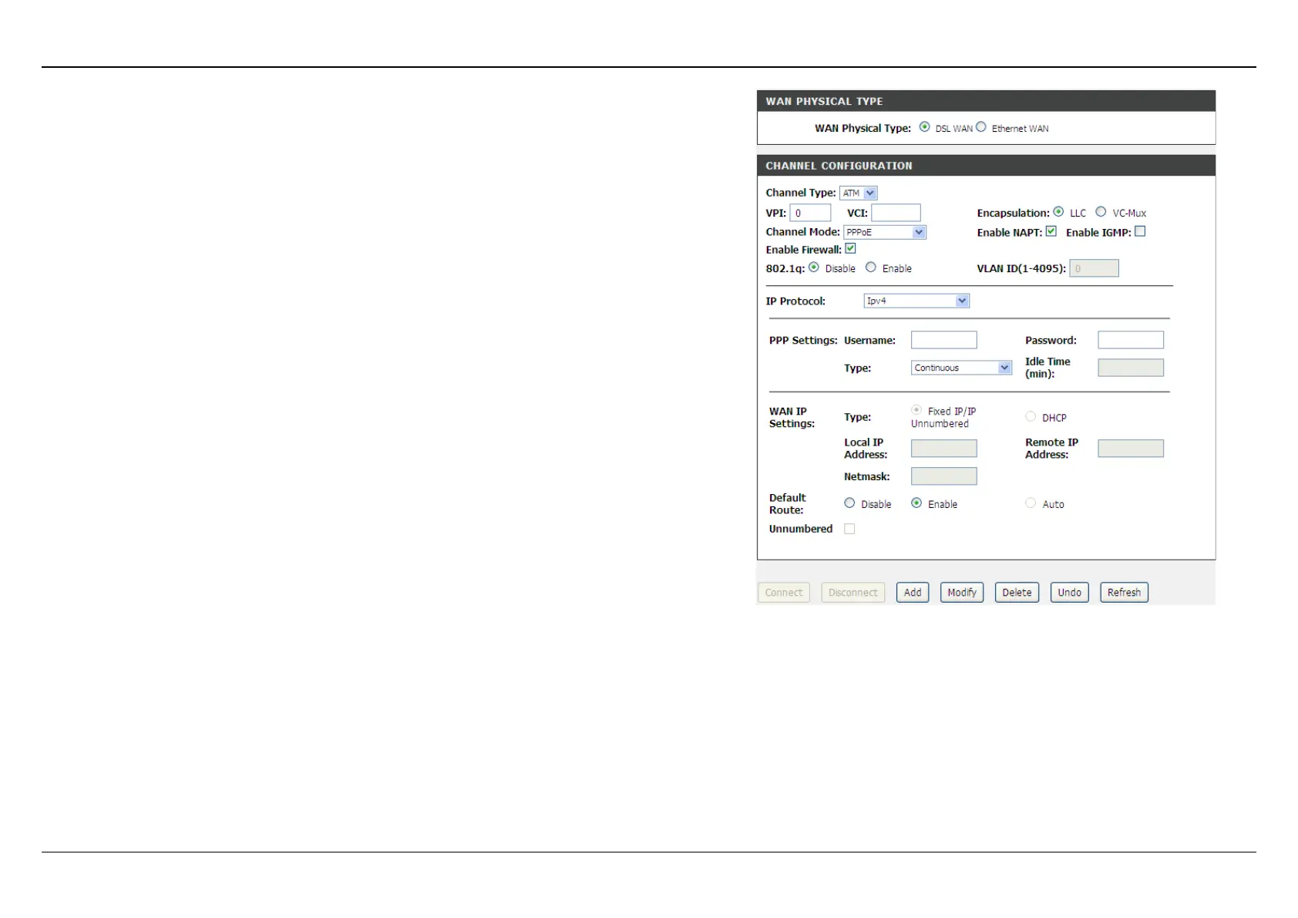This screenshot has height=918, width=1298.
Task: Toggle Enable IGMP checkbox
Action: 1140,231
